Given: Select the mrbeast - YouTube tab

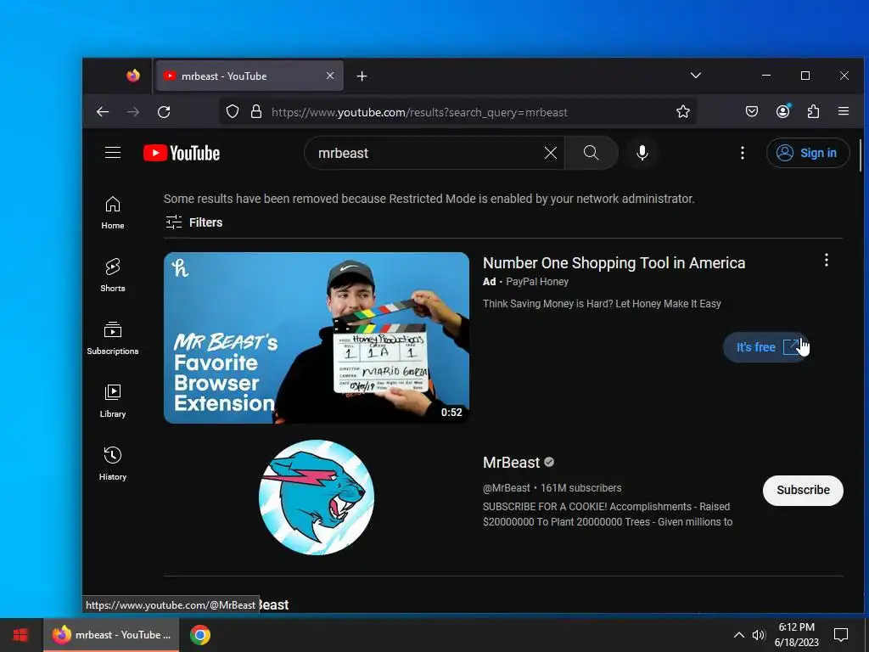Looking at the screenshot, I should [250, 76].
